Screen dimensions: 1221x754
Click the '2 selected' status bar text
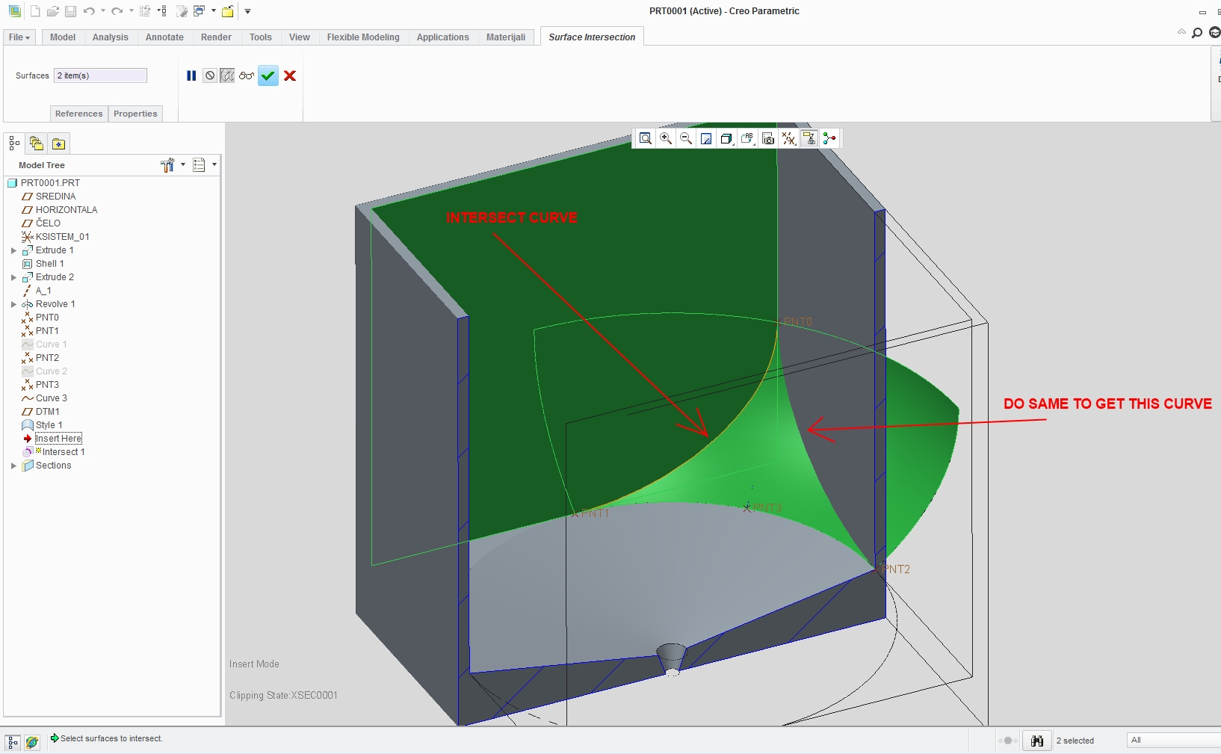click(x=1075, y=741)
